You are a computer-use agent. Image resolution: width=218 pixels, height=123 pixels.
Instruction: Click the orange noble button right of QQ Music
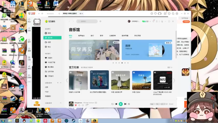tap(186, 22)
